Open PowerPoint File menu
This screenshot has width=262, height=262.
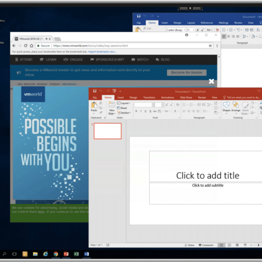tap(95, 98)
